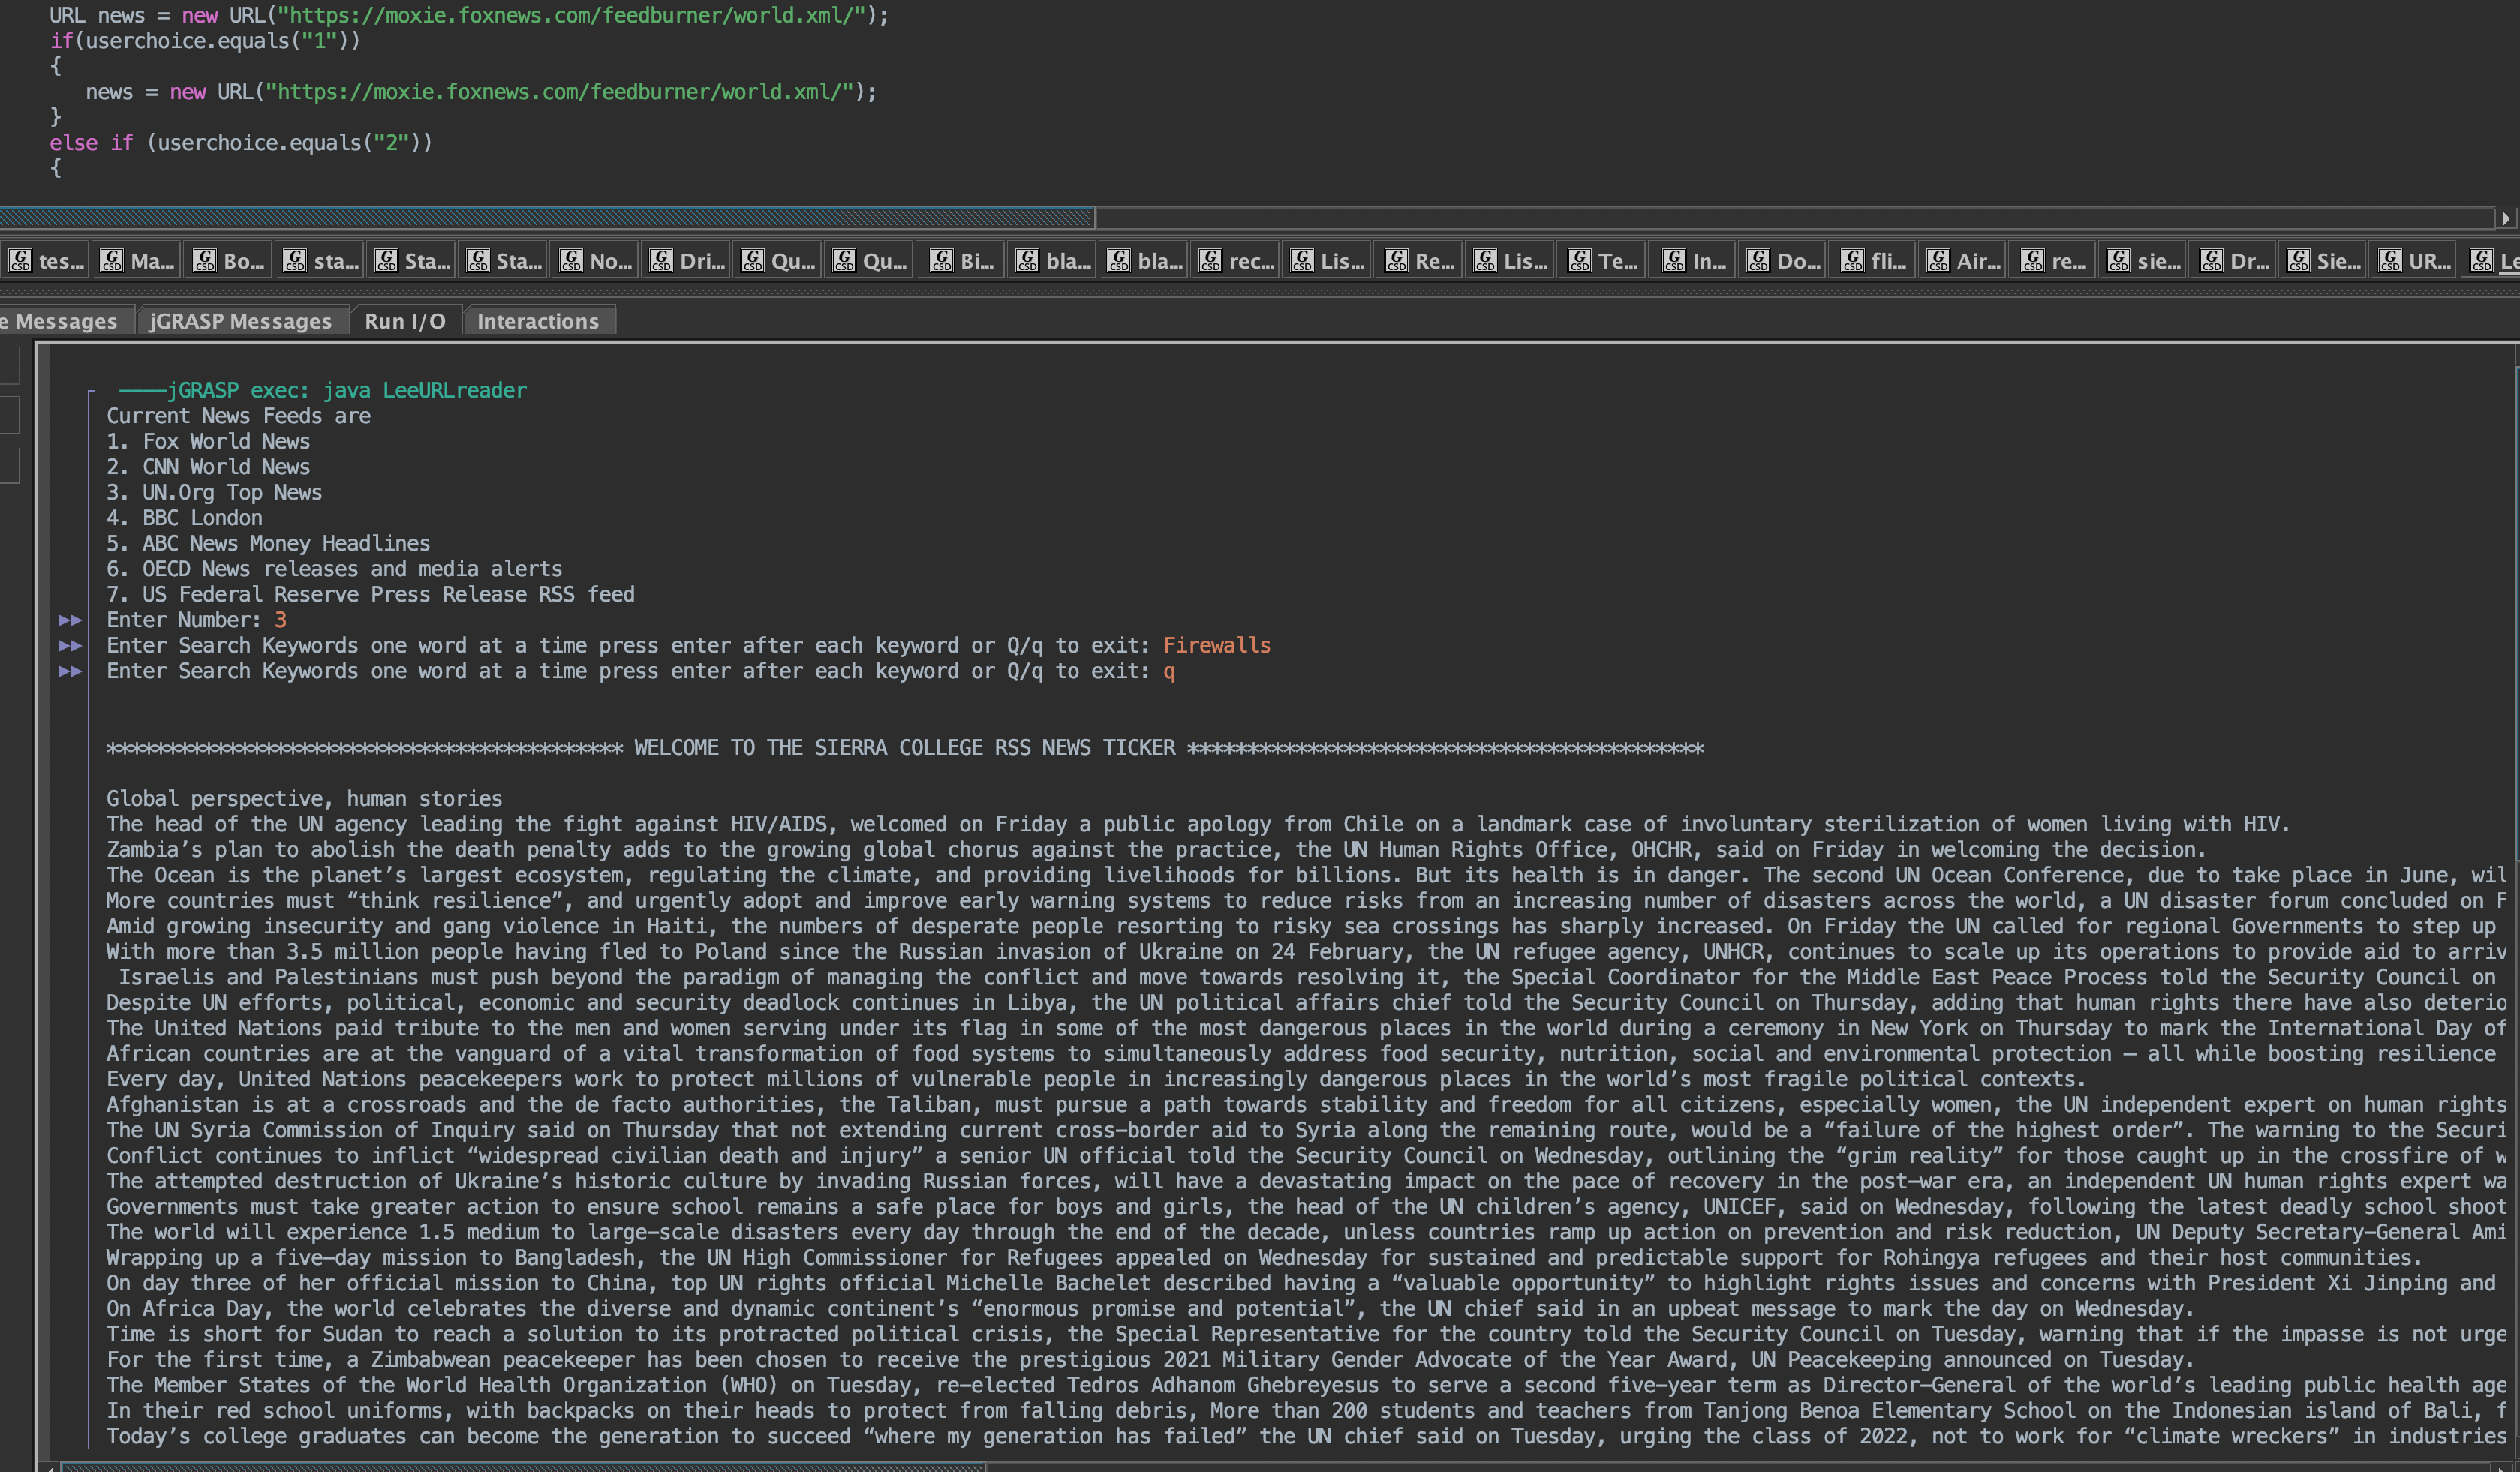This screenshot has width=2520, height=1472.
Task: Click 'Global perspective, human stories' line
Action: 304,799
